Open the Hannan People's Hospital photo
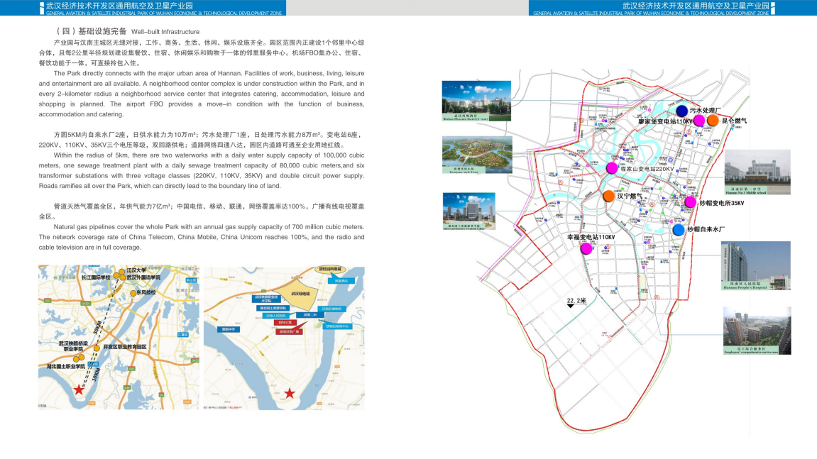 point(755,265)
